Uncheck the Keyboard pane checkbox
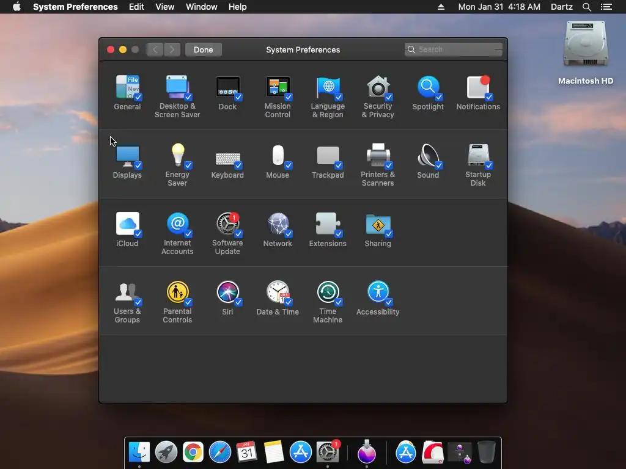 pyautogui.click(x=238, y=165)
